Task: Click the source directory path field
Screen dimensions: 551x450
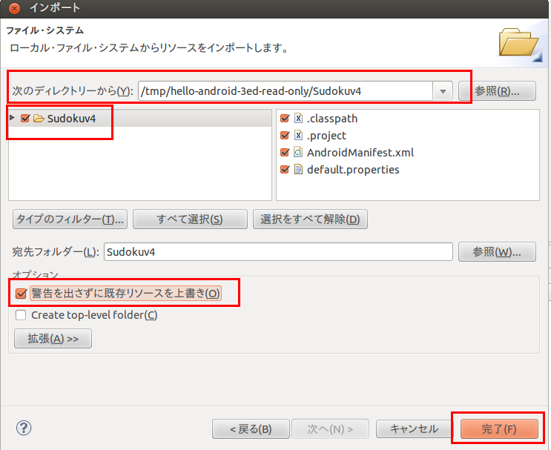Action: coord(286,91)
